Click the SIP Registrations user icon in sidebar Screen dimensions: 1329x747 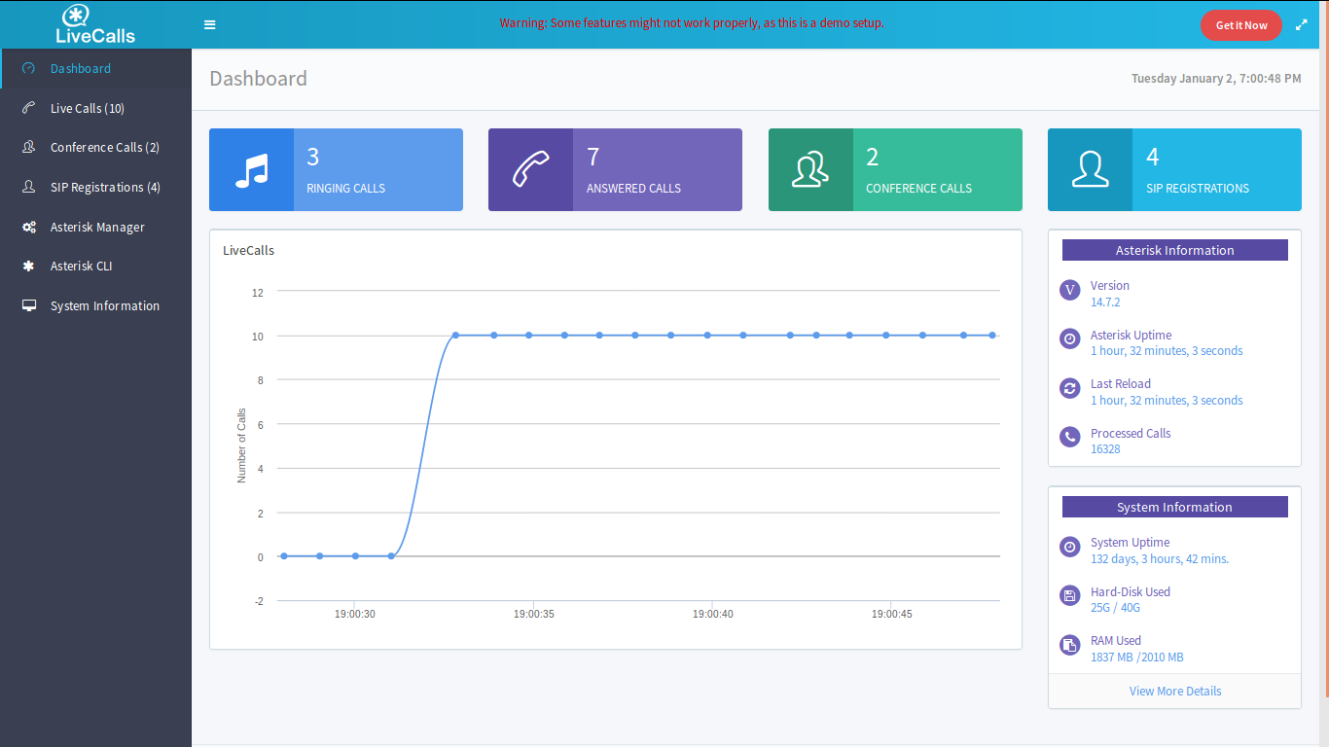[x=29, y=187]
